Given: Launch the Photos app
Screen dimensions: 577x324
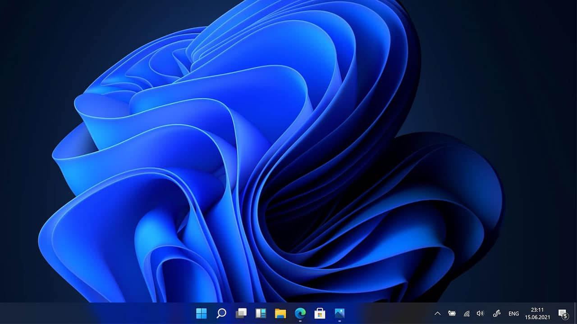Looking at the screenshot, I should [339, 313].
